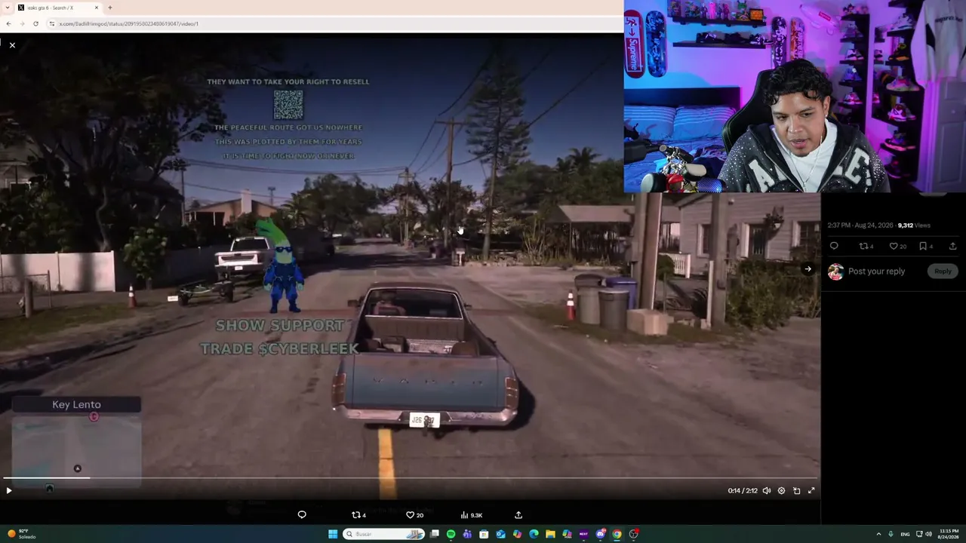This screenshot has width=966, height=543.
Task: Click the browser address bar URL
Action: 129,23
